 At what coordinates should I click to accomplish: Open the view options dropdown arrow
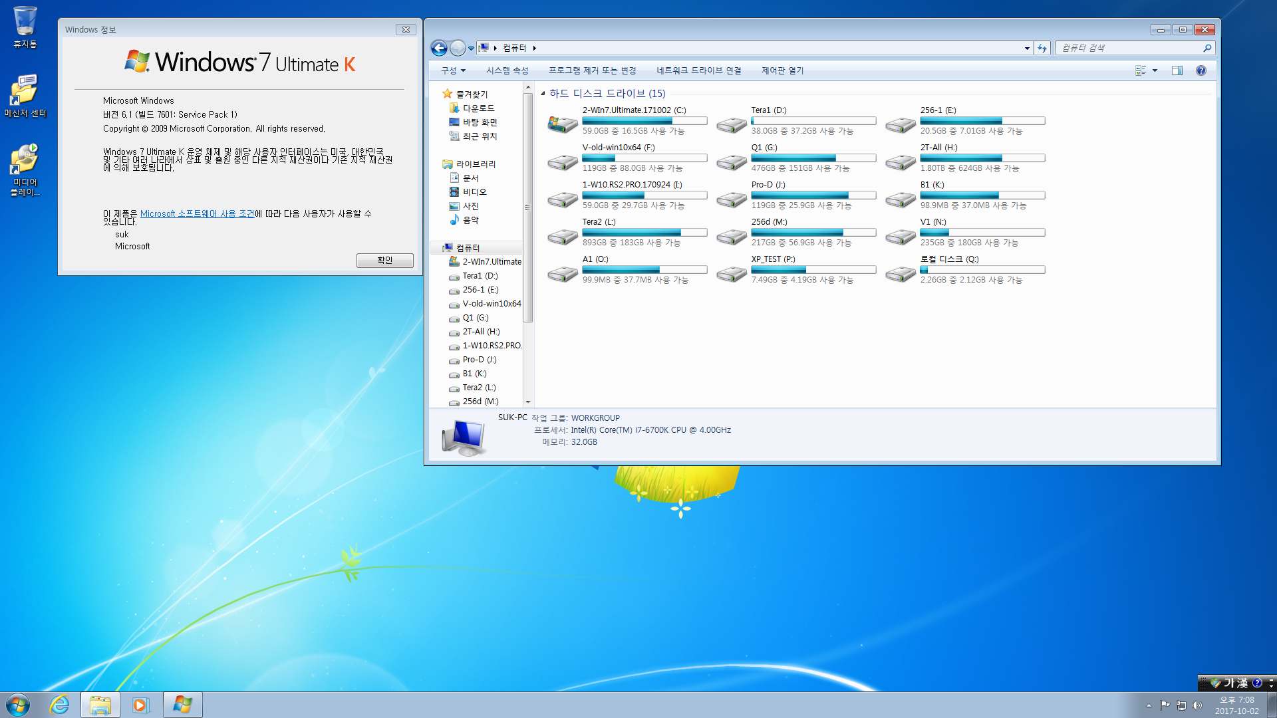coord(1155,70)
